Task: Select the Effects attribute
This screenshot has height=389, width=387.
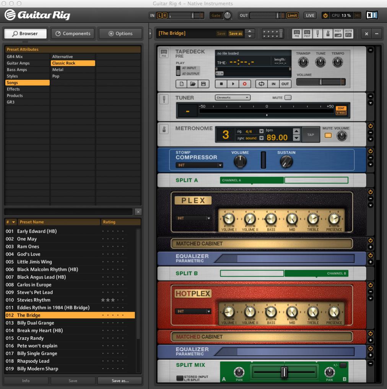Action: (27, 89)
